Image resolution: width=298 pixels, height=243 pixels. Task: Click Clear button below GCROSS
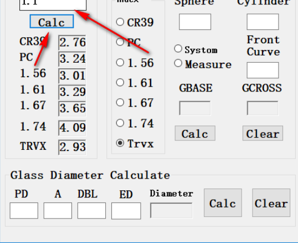(x=263, y=133)
